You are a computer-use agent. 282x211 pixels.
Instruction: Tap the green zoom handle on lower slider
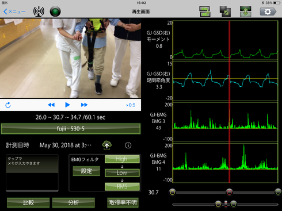pos(234,204)
